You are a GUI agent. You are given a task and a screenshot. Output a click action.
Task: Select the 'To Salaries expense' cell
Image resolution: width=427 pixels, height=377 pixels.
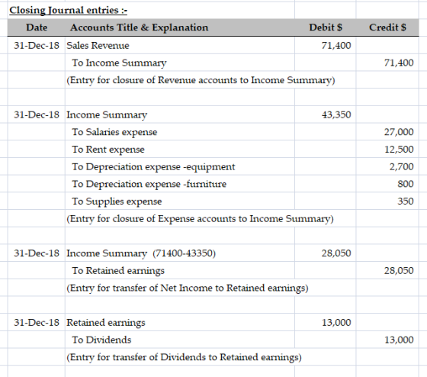coord(114,132)
